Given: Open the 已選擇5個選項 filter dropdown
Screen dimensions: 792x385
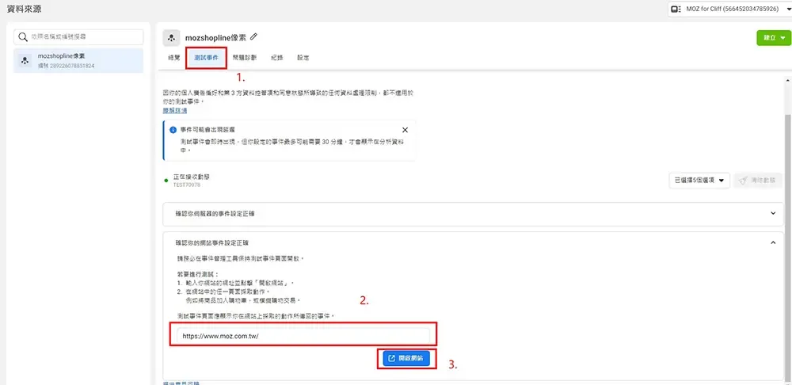Looking at the screenshot, I should coord(699,180).
